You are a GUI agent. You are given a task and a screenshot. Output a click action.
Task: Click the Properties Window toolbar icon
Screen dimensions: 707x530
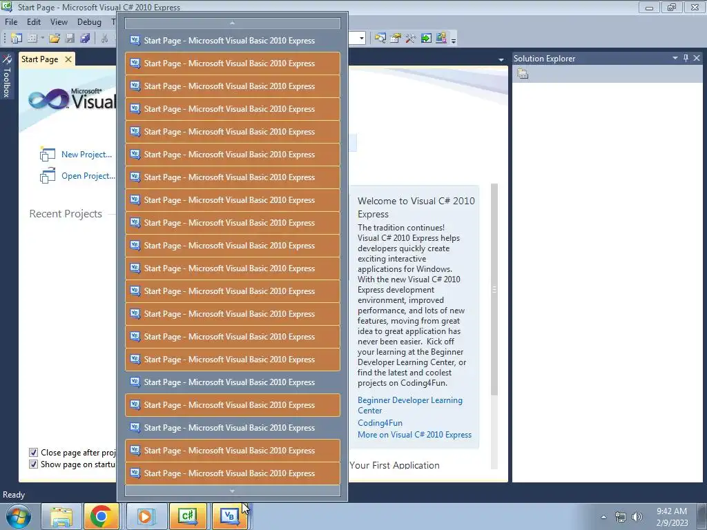tap(396, 39)
